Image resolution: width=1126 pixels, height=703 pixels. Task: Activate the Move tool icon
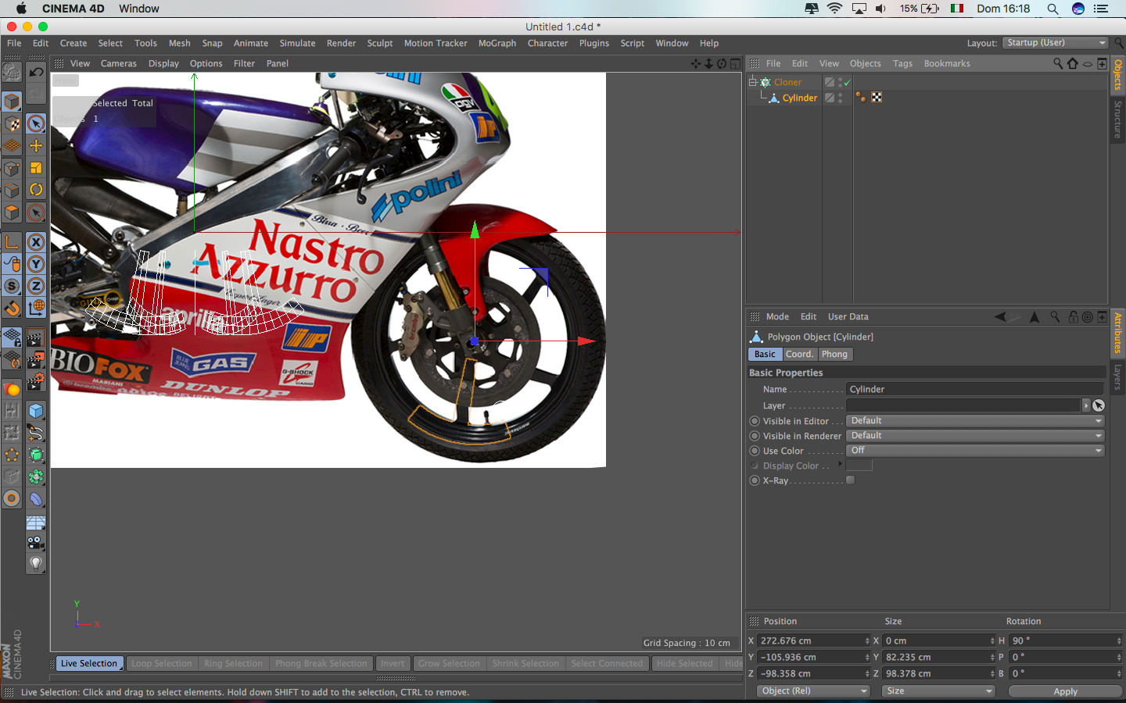click(36, 145)
